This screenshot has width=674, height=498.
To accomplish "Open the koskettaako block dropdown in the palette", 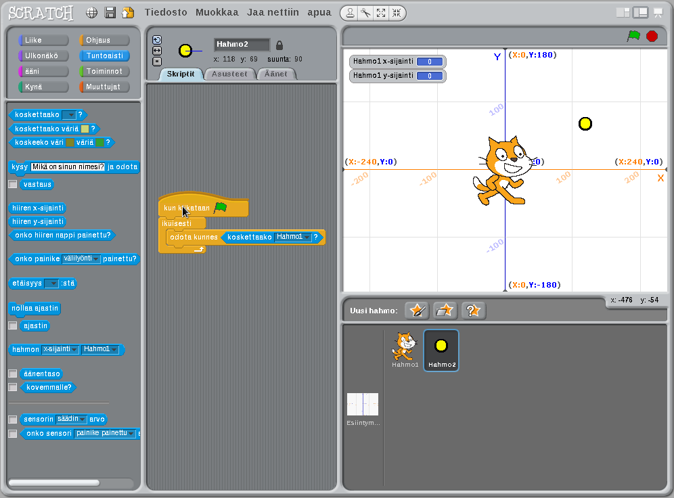I will coord(69,115).
